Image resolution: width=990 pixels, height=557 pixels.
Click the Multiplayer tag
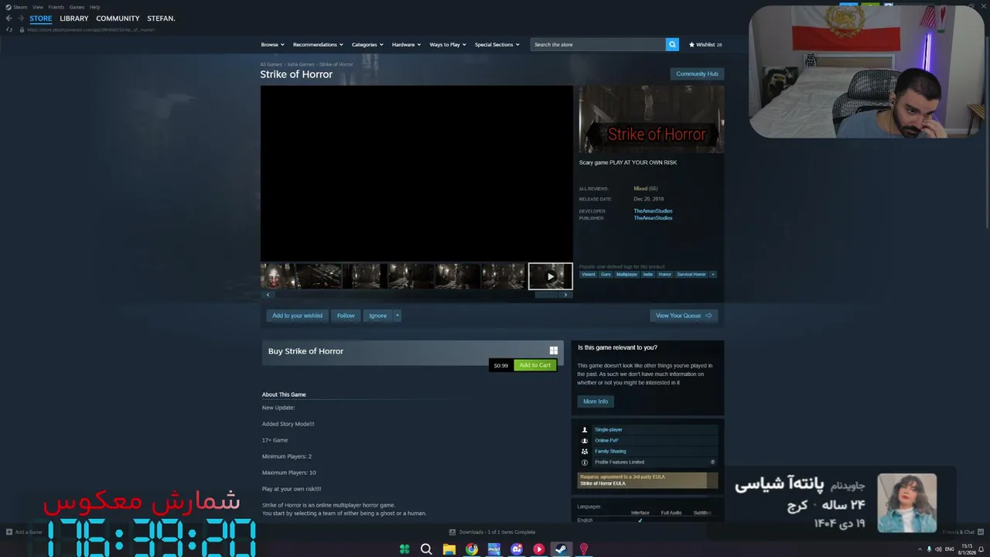627,275
